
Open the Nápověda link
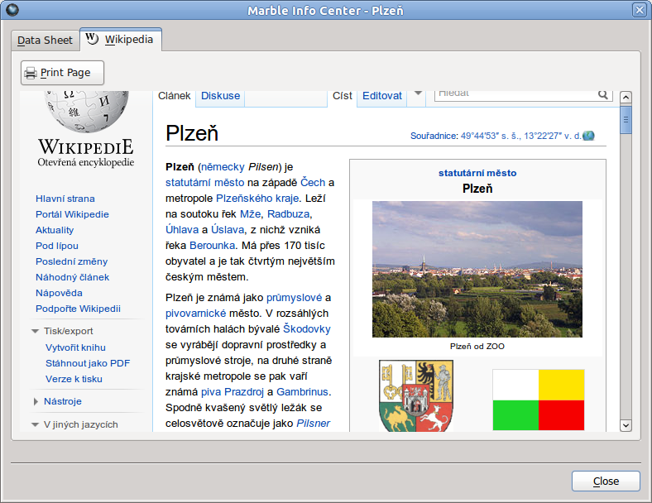click(59, 294)
